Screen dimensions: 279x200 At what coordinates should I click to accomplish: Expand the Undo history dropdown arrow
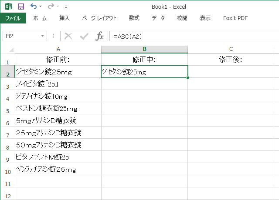[x=41, y=7]
